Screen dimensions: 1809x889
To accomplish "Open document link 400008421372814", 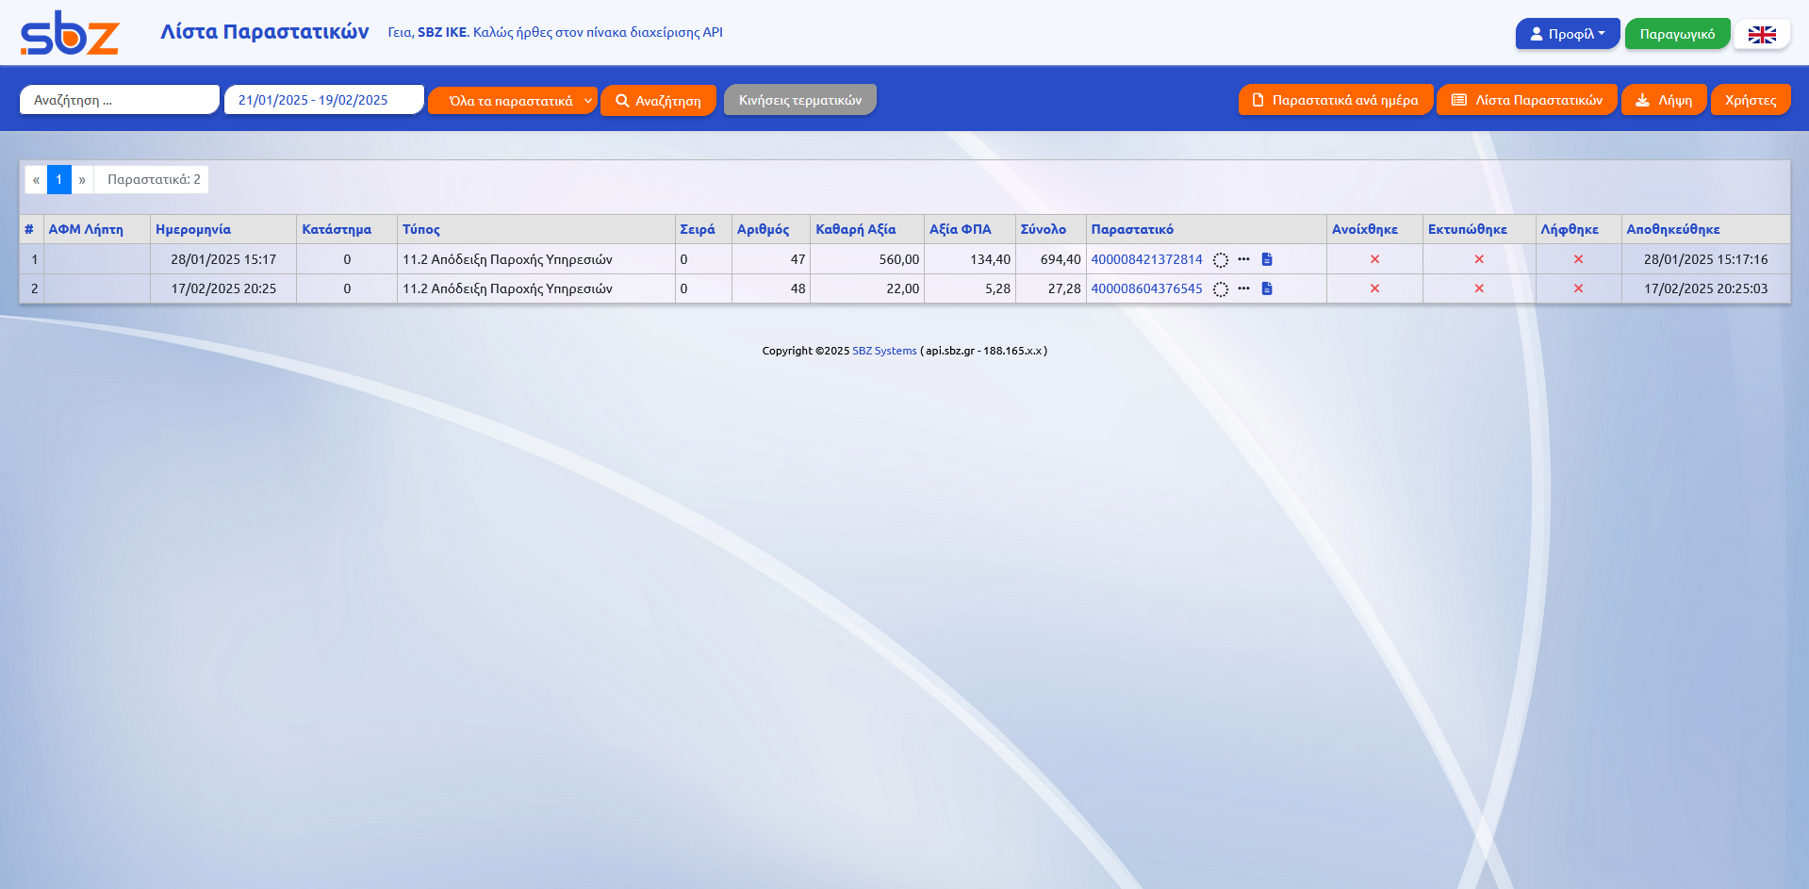I will [x=1146, y=259].
